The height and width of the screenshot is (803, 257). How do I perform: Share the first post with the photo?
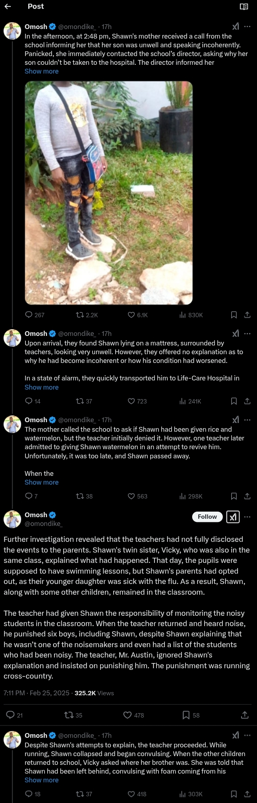pyautogui.click(x=247, y=315)
